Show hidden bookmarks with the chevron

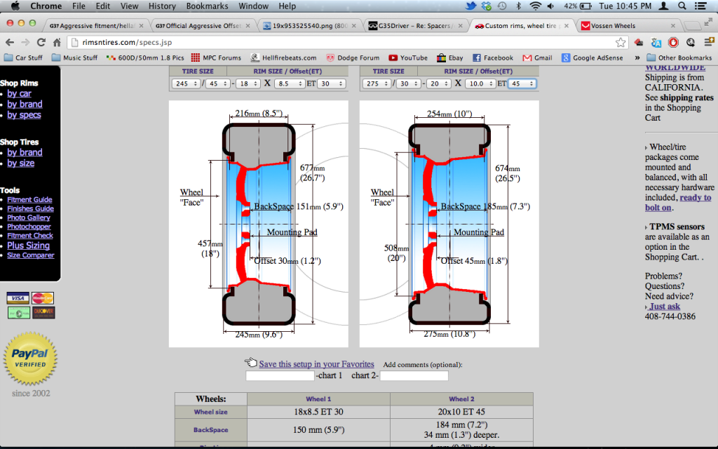click(637, 58)
